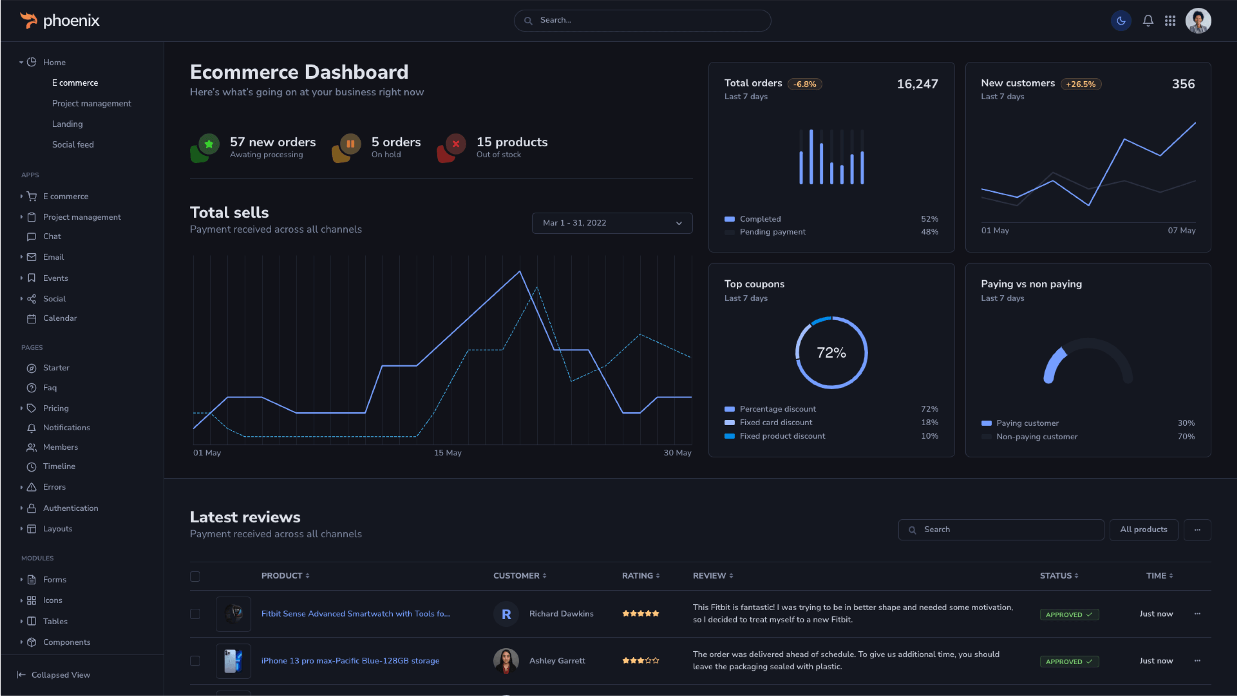Open the Social feed menu item
Image resolution: width=1237 pixels, height=696 pixels.
(x=73, y=144)
